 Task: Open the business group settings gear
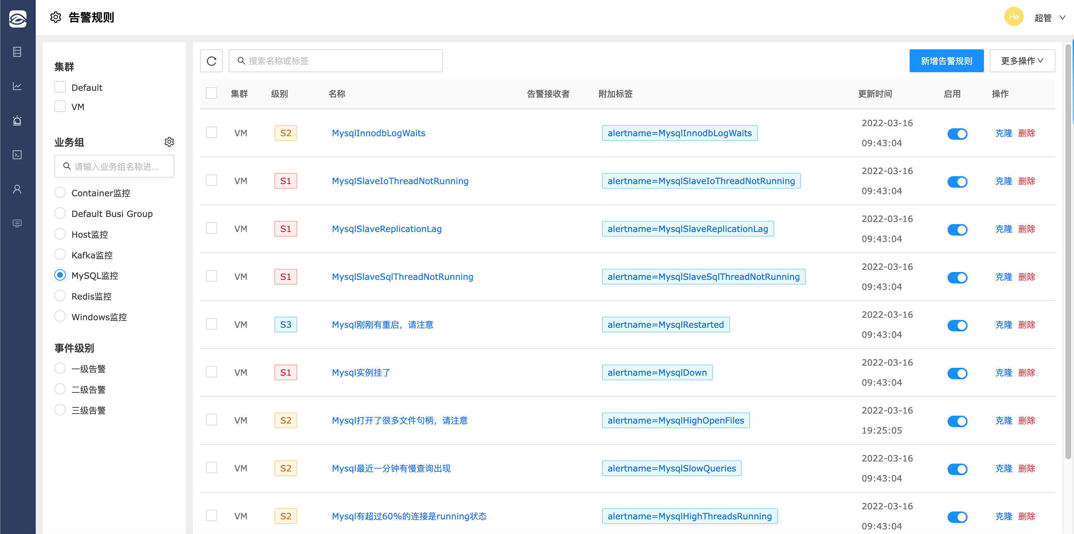[169, 142]
